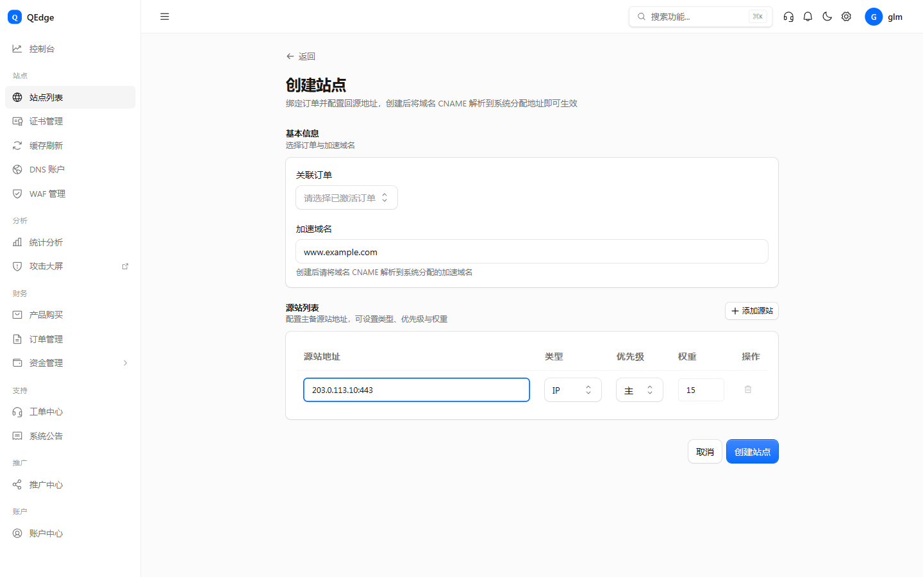Click 取消 to cancel
The height and width of the screenshot is (577, 923).
pos(705,451)
